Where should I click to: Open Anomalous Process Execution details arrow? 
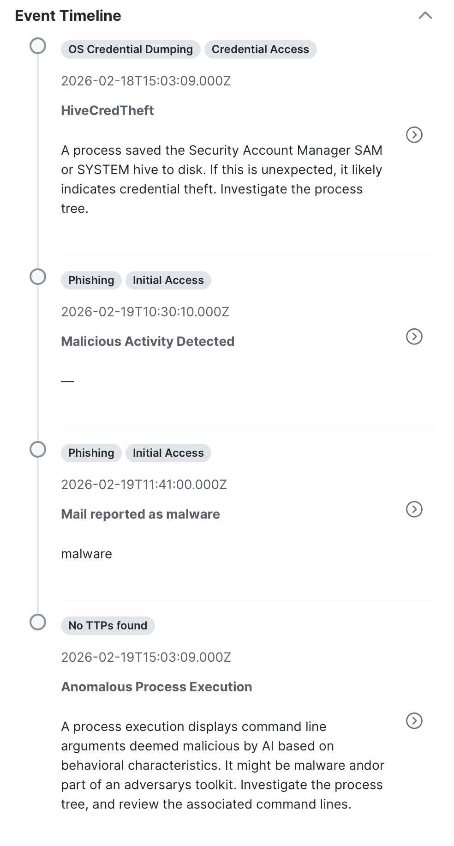click(x=414, y=721)
